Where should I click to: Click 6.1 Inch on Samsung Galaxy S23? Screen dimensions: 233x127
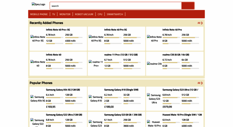tap(108, 120)
